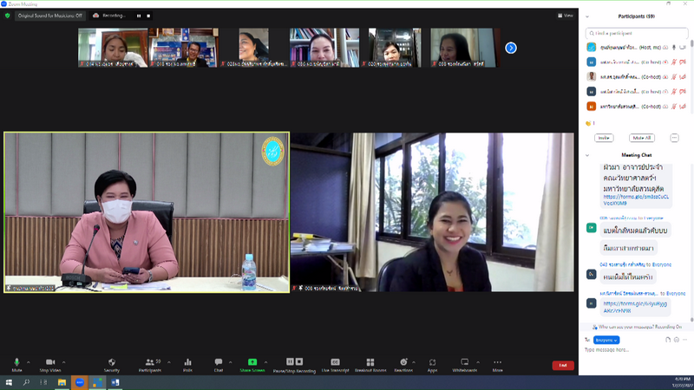
Task: Open the Security shield icon
Action: 112,362
